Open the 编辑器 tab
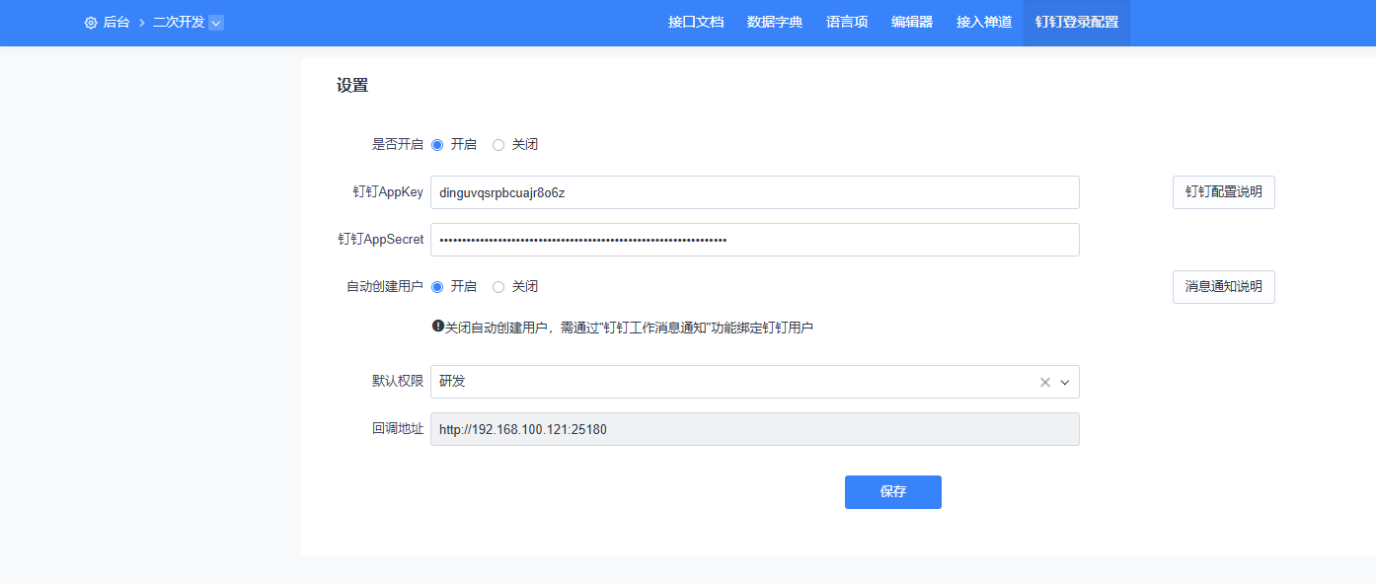The height and width of the screenshot is (584, 1376). point(912,23)
